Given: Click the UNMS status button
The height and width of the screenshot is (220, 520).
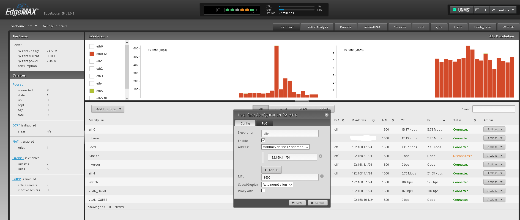Looking at the screenshot, I should click(461, 10).
